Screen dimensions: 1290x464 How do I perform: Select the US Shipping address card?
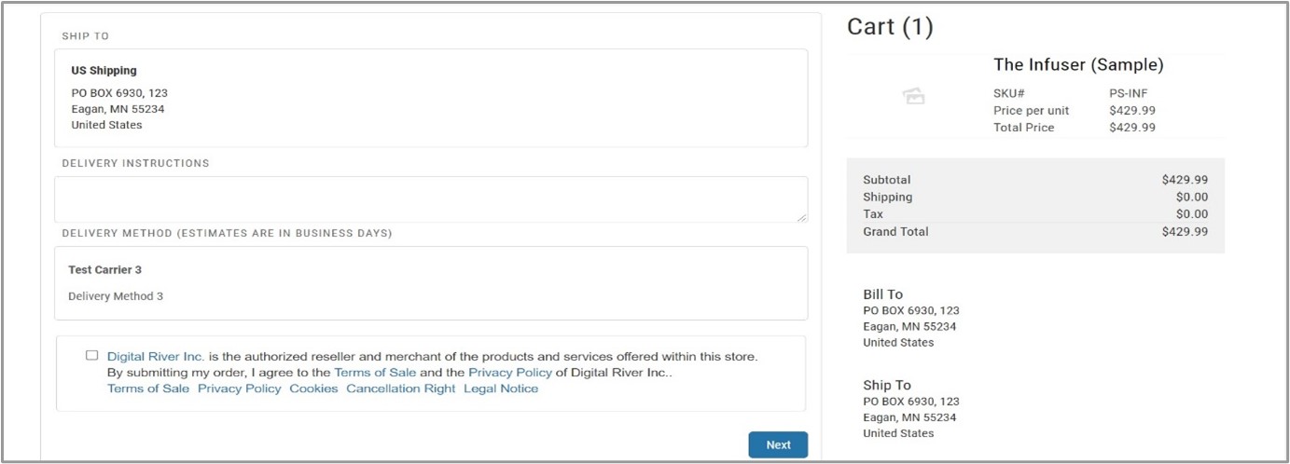click(x=430, y=98)
